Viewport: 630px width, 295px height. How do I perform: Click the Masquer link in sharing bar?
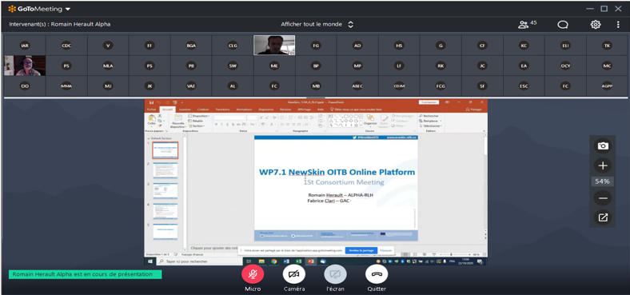coord(386,250)
